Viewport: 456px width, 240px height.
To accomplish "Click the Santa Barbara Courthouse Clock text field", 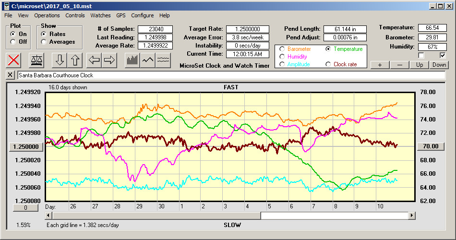I will point(230,75).
